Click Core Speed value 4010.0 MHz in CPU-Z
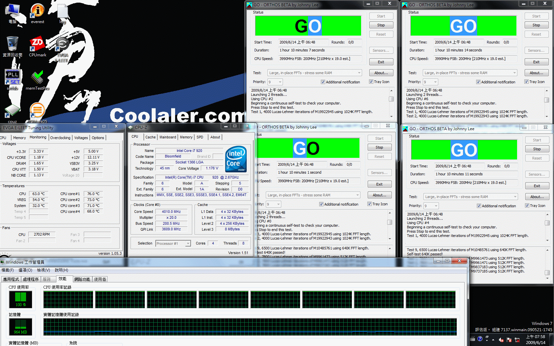Image resolution: width=554 pixels, height=346 pixels. point(171,212)
